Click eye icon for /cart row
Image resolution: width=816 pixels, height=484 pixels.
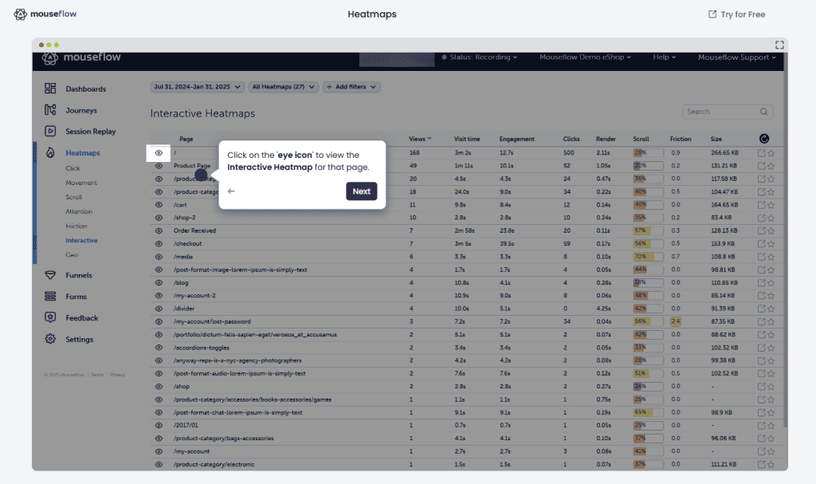click(159, 205)
